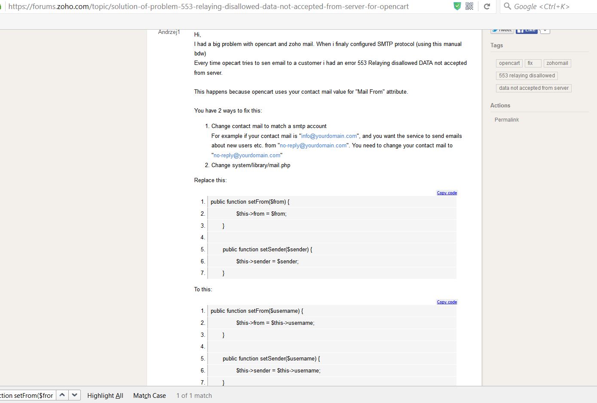Click the Andrzej1 author name

pyautogui.click(x=169, y=32)
